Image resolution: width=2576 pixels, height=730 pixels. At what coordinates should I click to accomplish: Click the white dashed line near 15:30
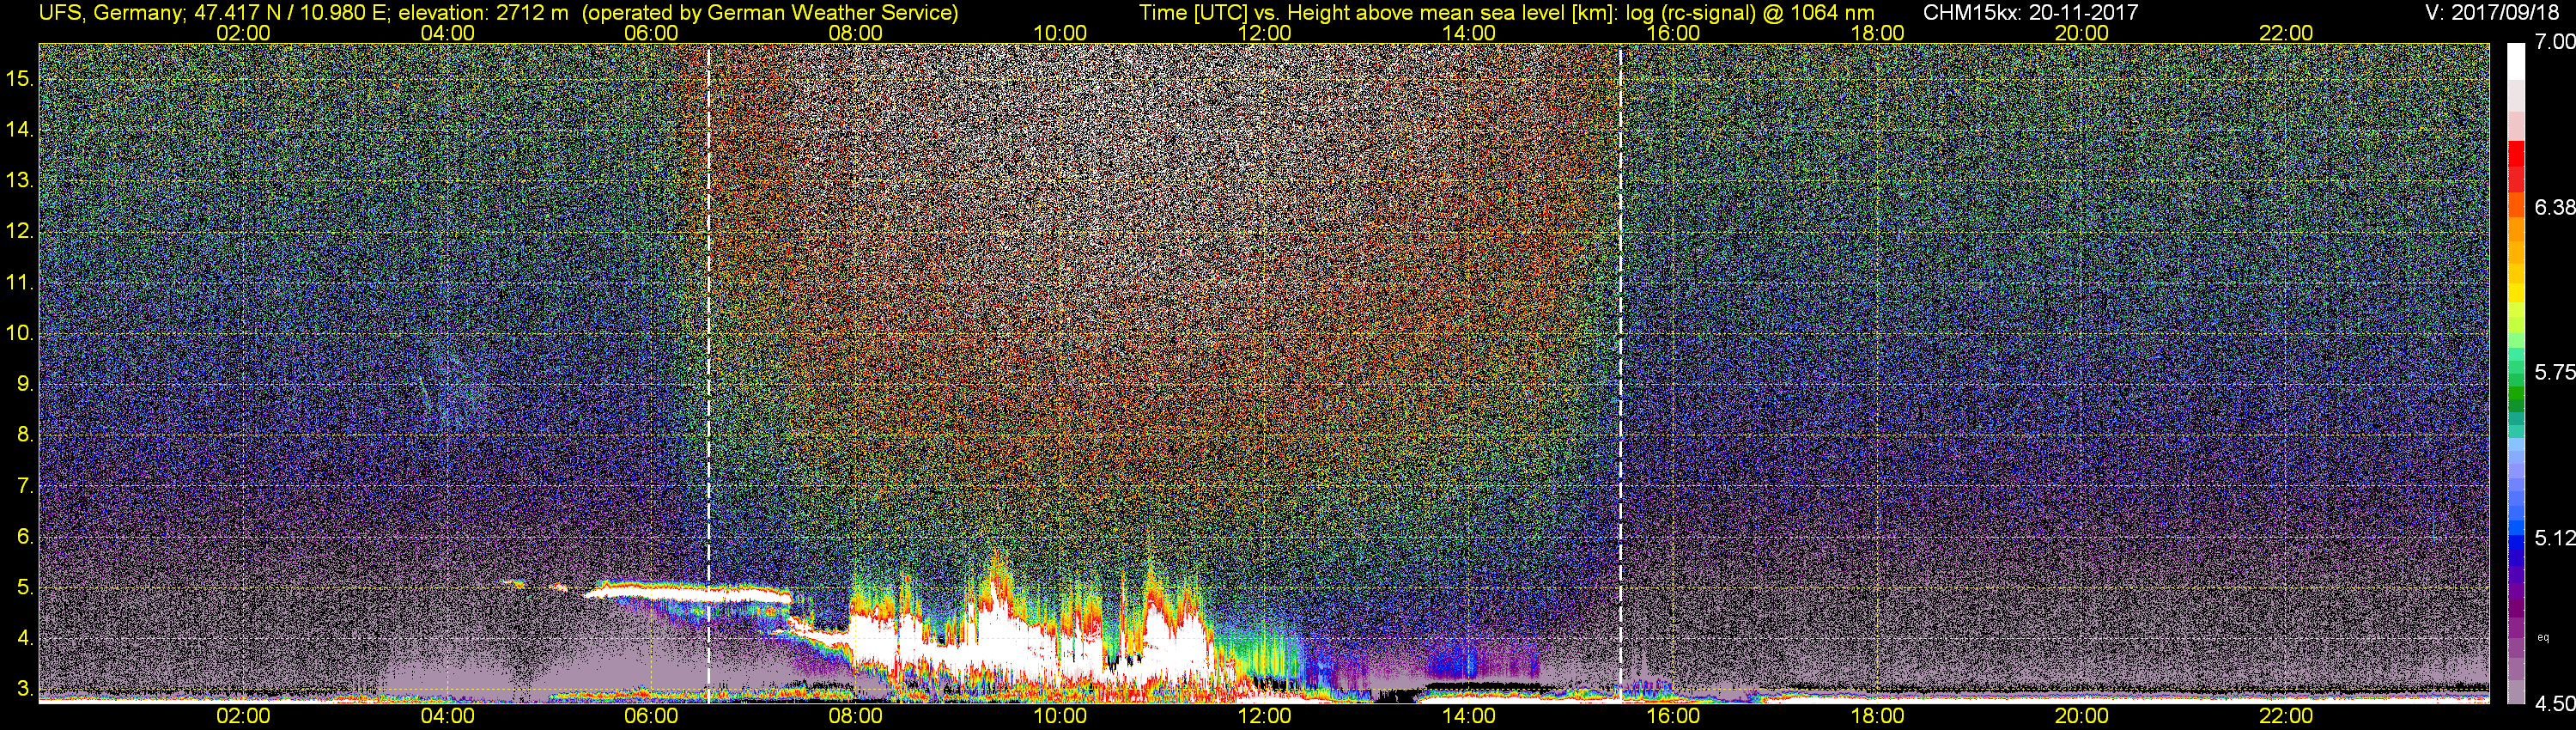click(1620, 372)
